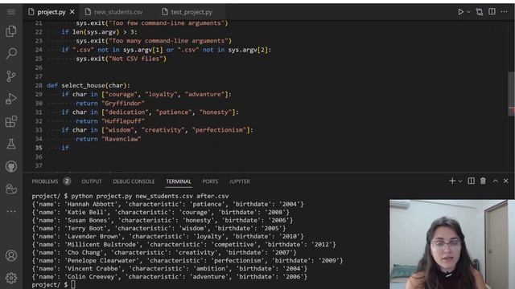
Task: Click the "Ravenclaw" return string
Action: click(122, 139)
